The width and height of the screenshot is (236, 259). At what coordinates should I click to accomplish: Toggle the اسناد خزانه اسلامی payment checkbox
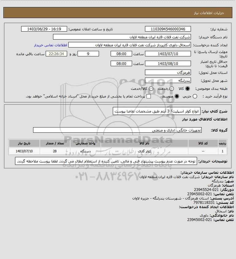[x=149, y=96]
